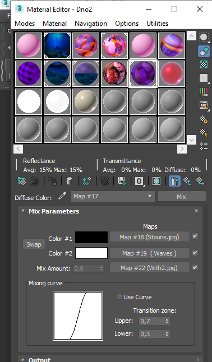The image size is (212, 362).
Task: Click Put Material to Scene icon
Action: (x=35, y=181)
